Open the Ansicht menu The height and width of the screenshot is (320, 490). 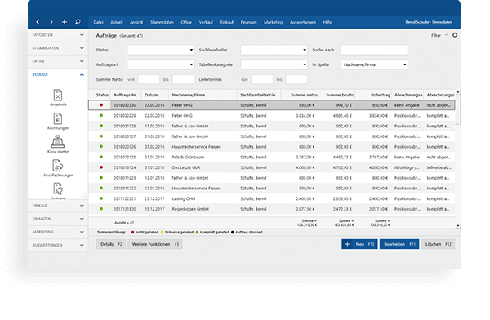(136, 22)
